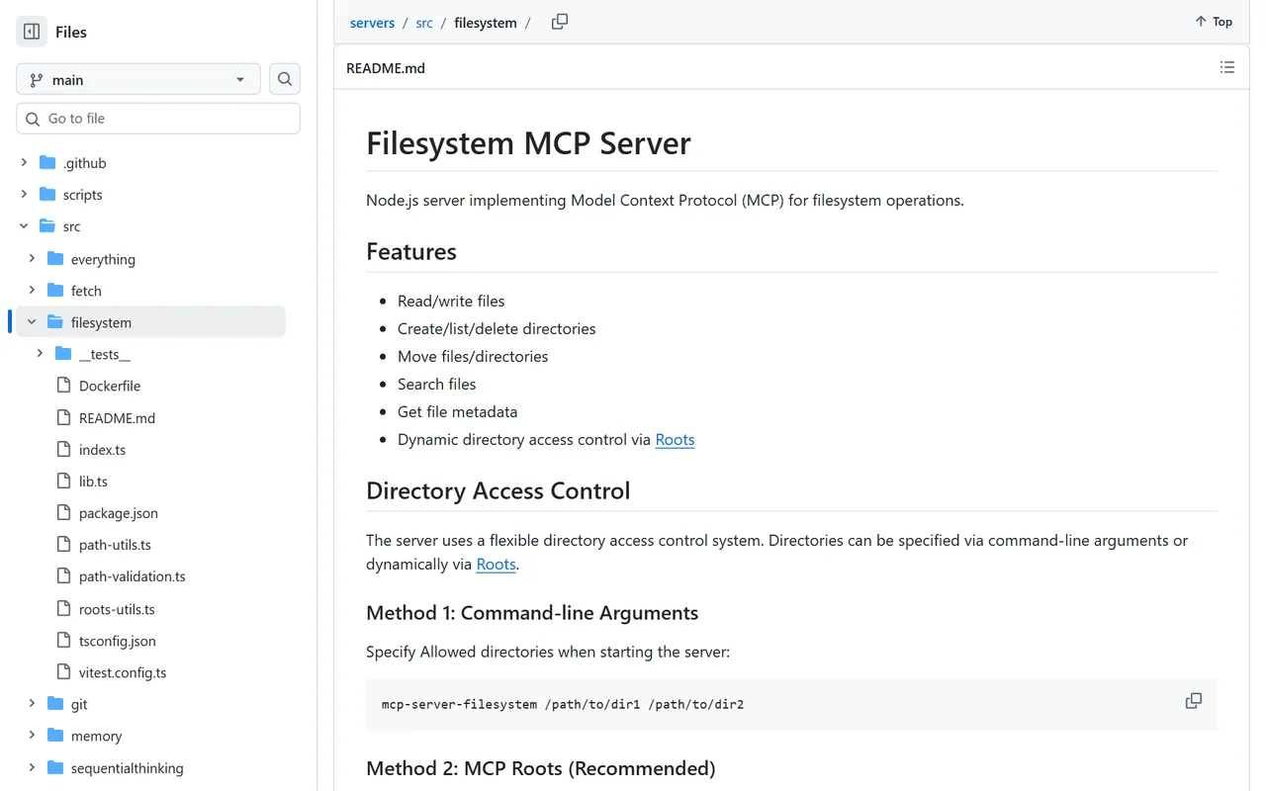Select memory folder name in tree
Screen dimensions: 1266x791
coord(96,736)
